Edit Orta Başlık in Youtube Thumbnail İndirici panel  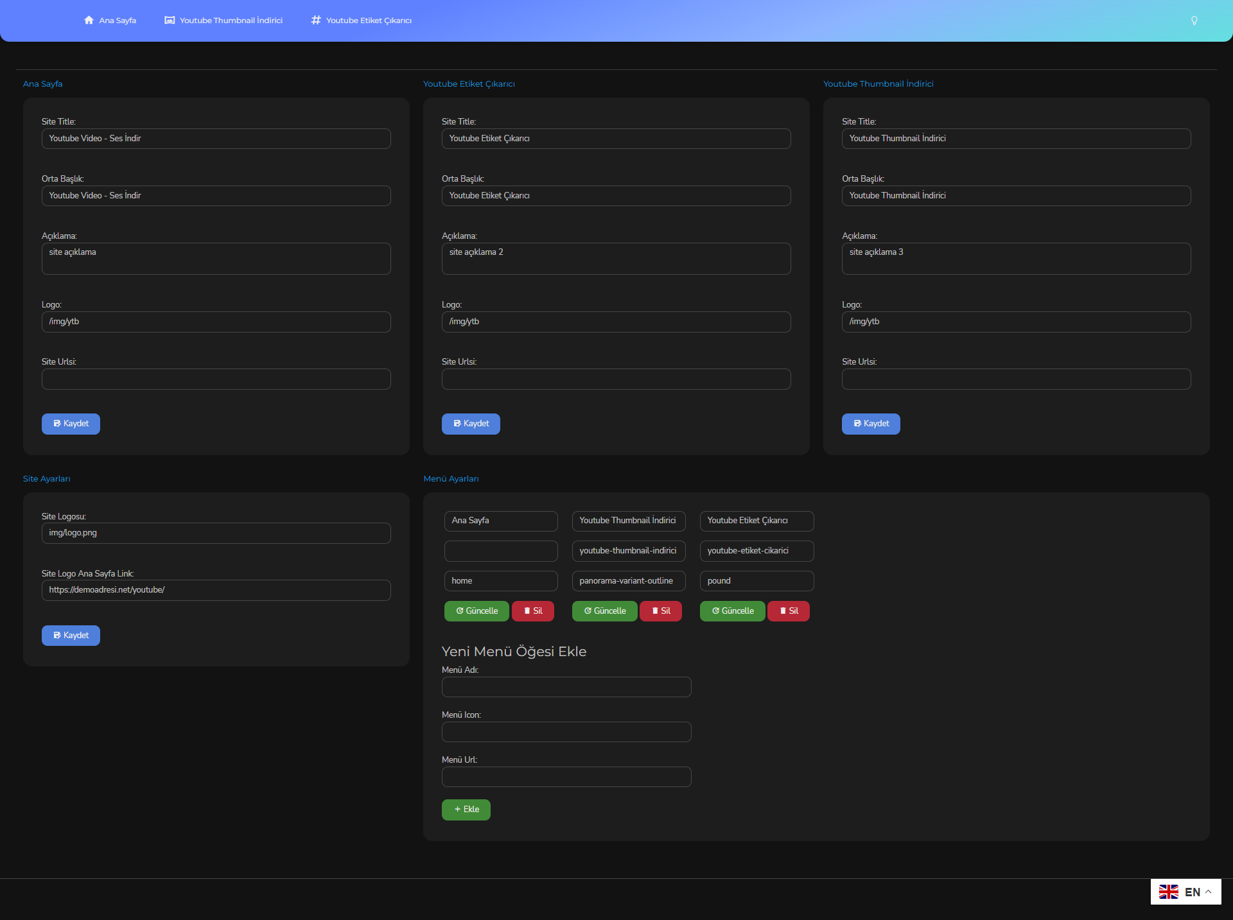[x=1017, y=196]
